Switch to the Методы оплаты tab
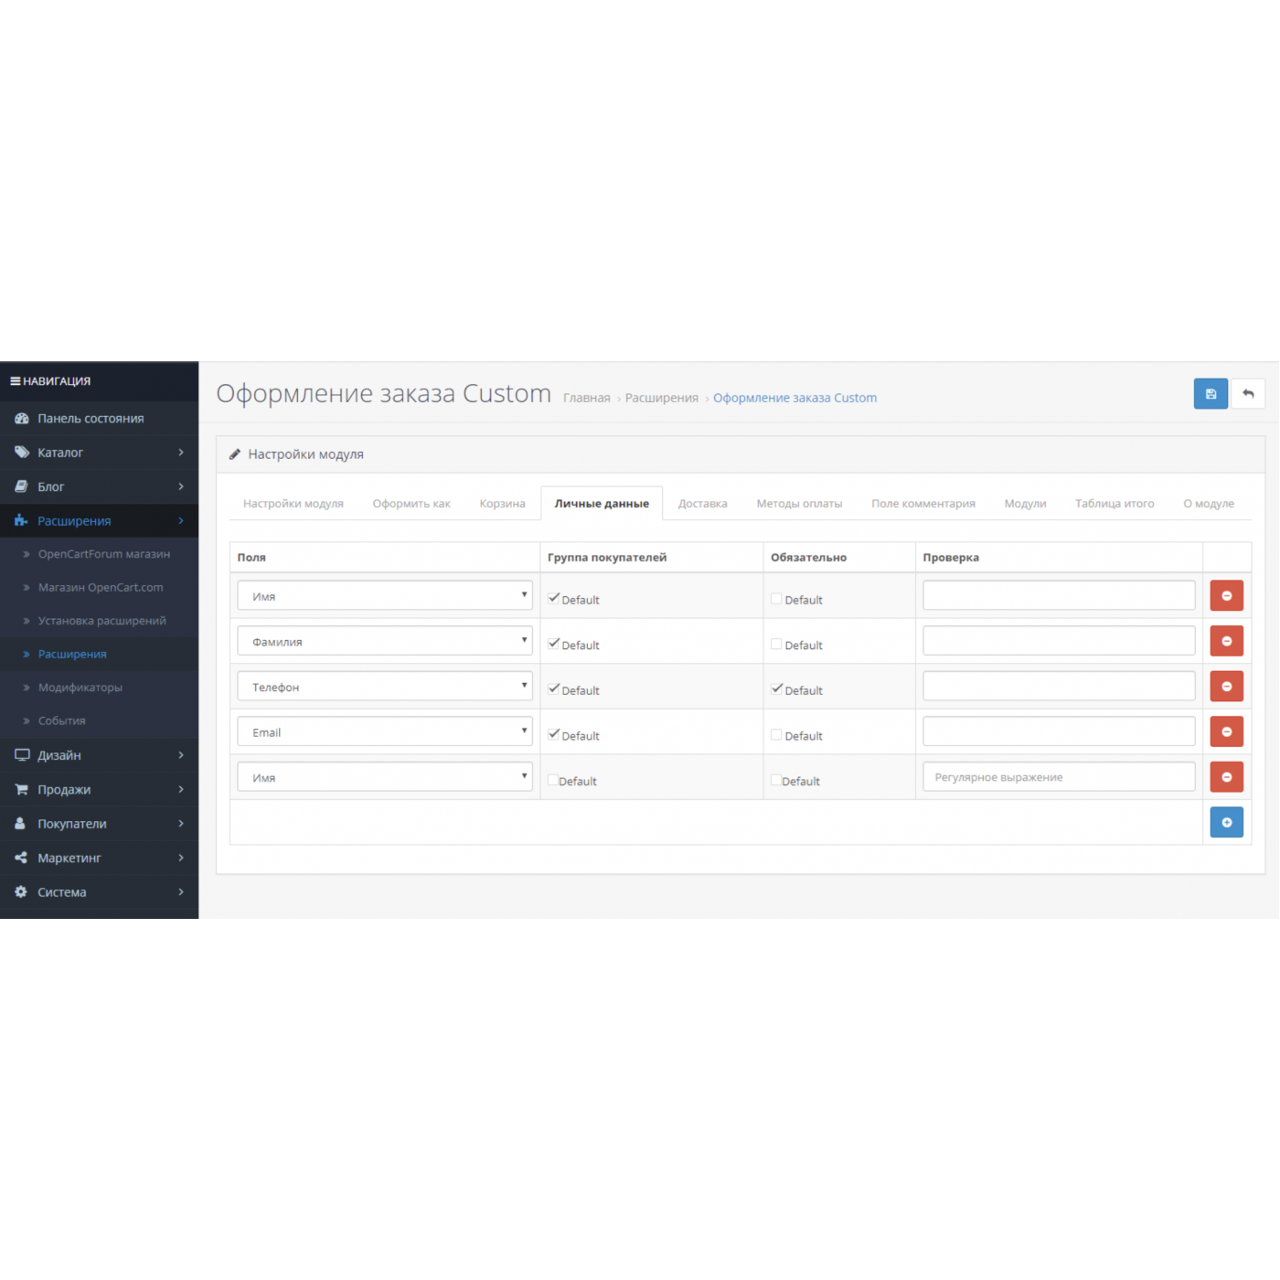The image size is (1280, 1280). click(799, 504)
